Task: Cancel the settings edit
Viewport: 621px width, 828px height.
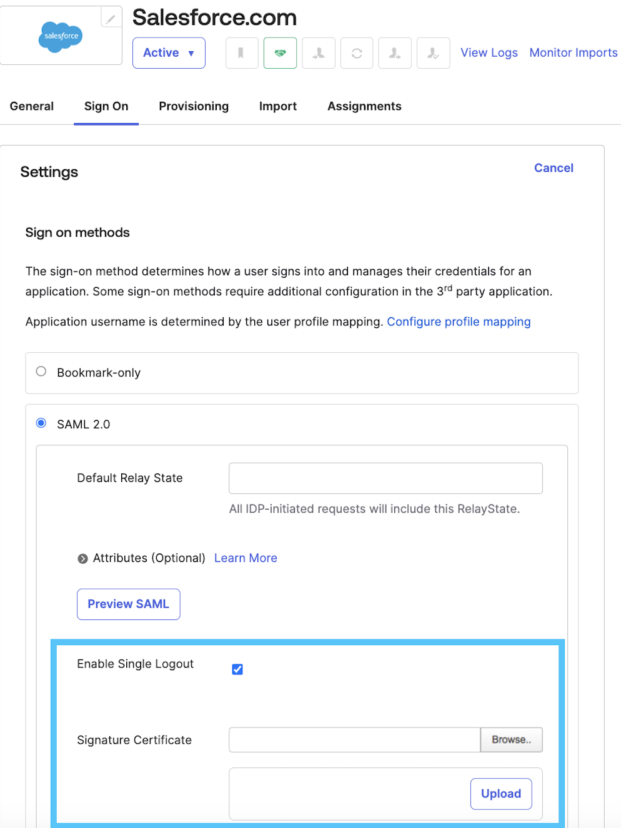Action: pos(554,168)
